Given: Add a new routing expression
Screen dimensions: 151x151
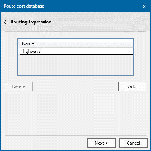Looking at the screenshot, I should (x=132, y=86).
